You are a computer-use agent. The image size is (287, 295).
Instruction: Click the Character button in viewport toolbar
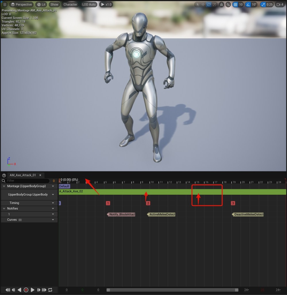[70, 5]
